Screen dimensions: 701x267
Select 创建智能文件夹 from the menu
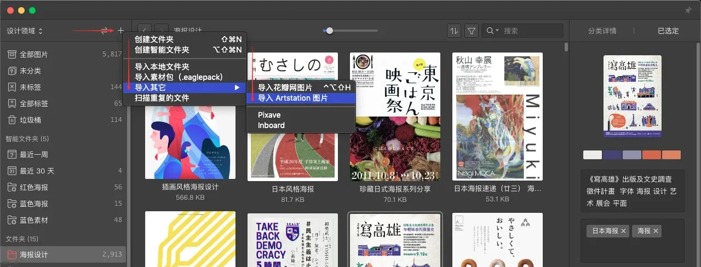pyautogui.click(x=162, y=50)
